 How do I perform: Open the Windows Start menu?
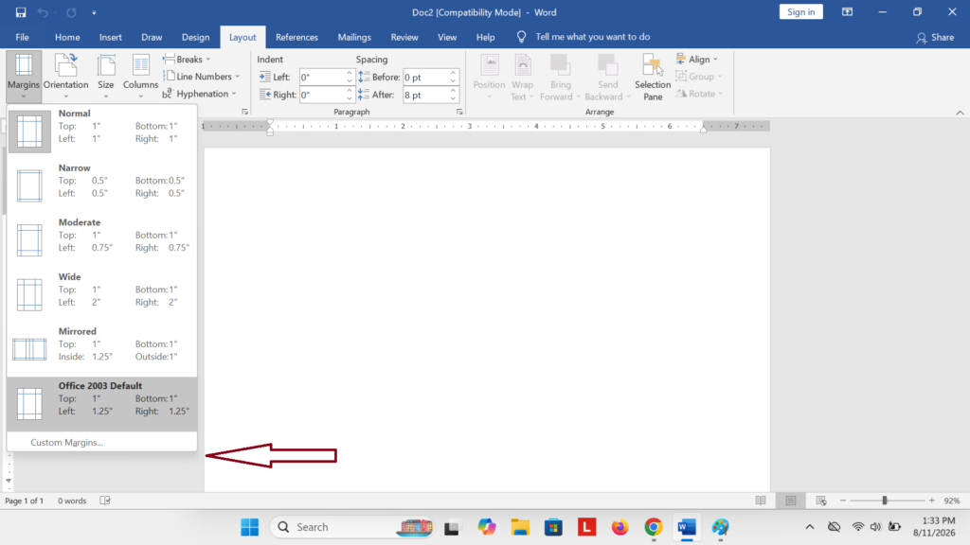tap(250, 527)
